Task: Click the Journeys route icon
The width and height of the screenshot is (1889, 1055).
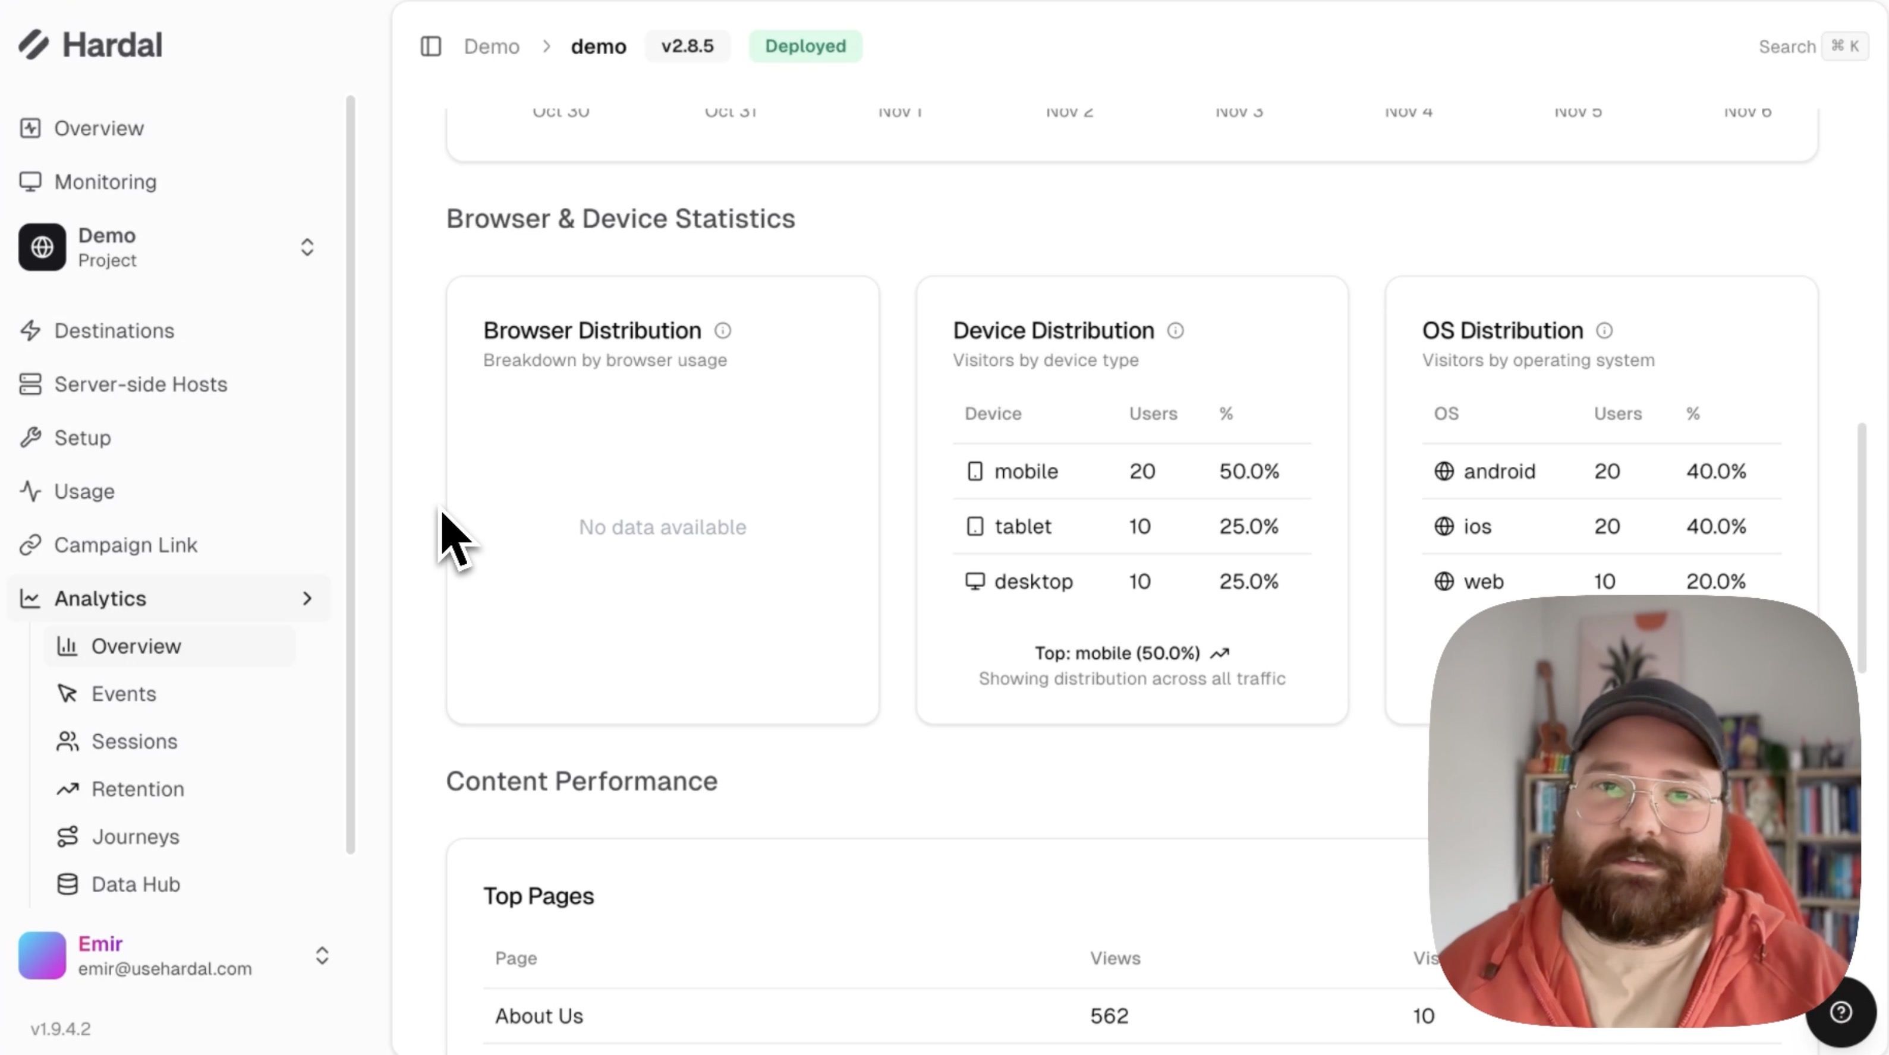Action: click(x=68, y=836)
